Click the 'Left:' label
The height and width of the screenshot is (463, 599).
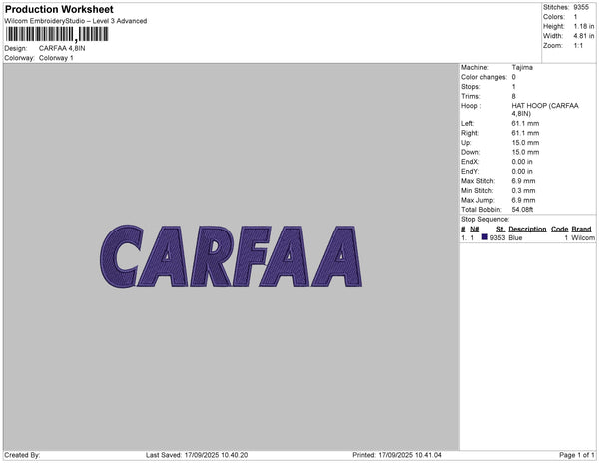pyautogui.click(x=467, y=124)
